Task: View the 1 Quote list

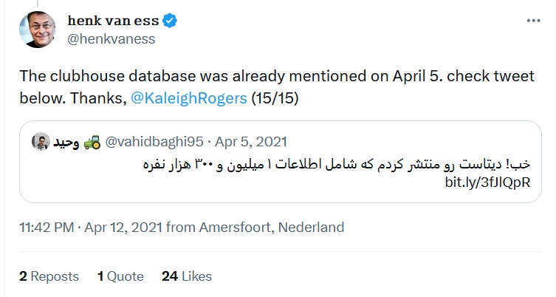Action: [x=120, y=276]
